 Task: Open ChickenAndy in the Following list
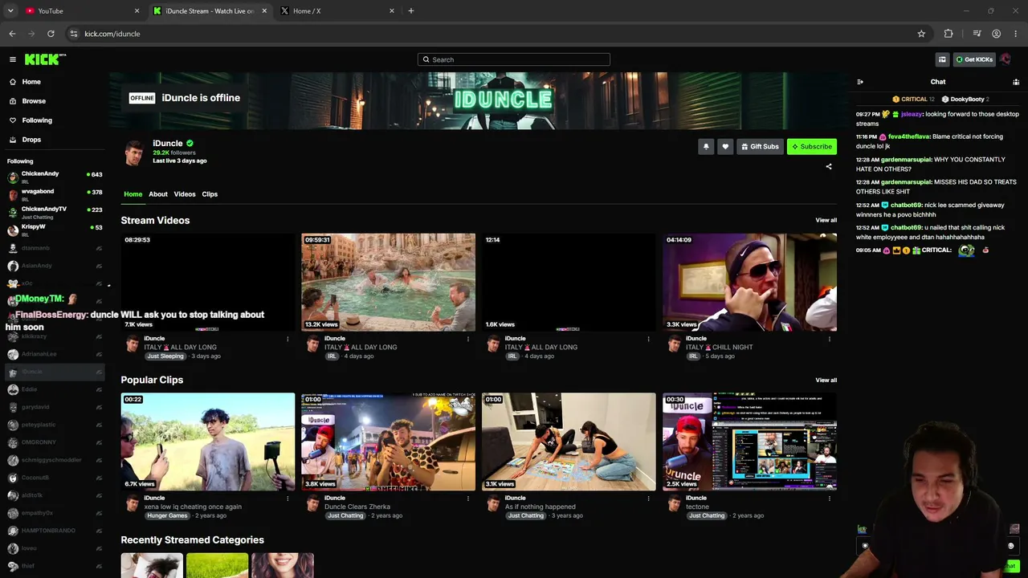[x=55, y=177]
